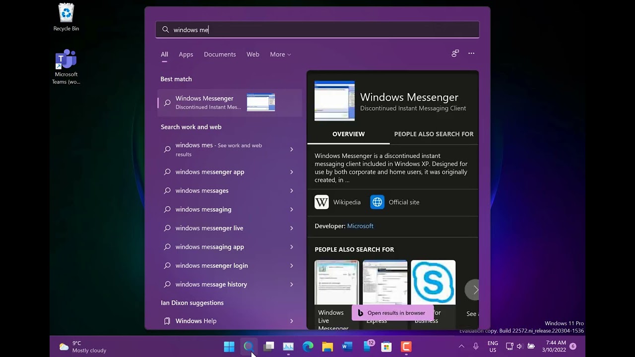Expand arrow for 'windows messenger live'
The image size is (635, 357).
pos(292,228)
